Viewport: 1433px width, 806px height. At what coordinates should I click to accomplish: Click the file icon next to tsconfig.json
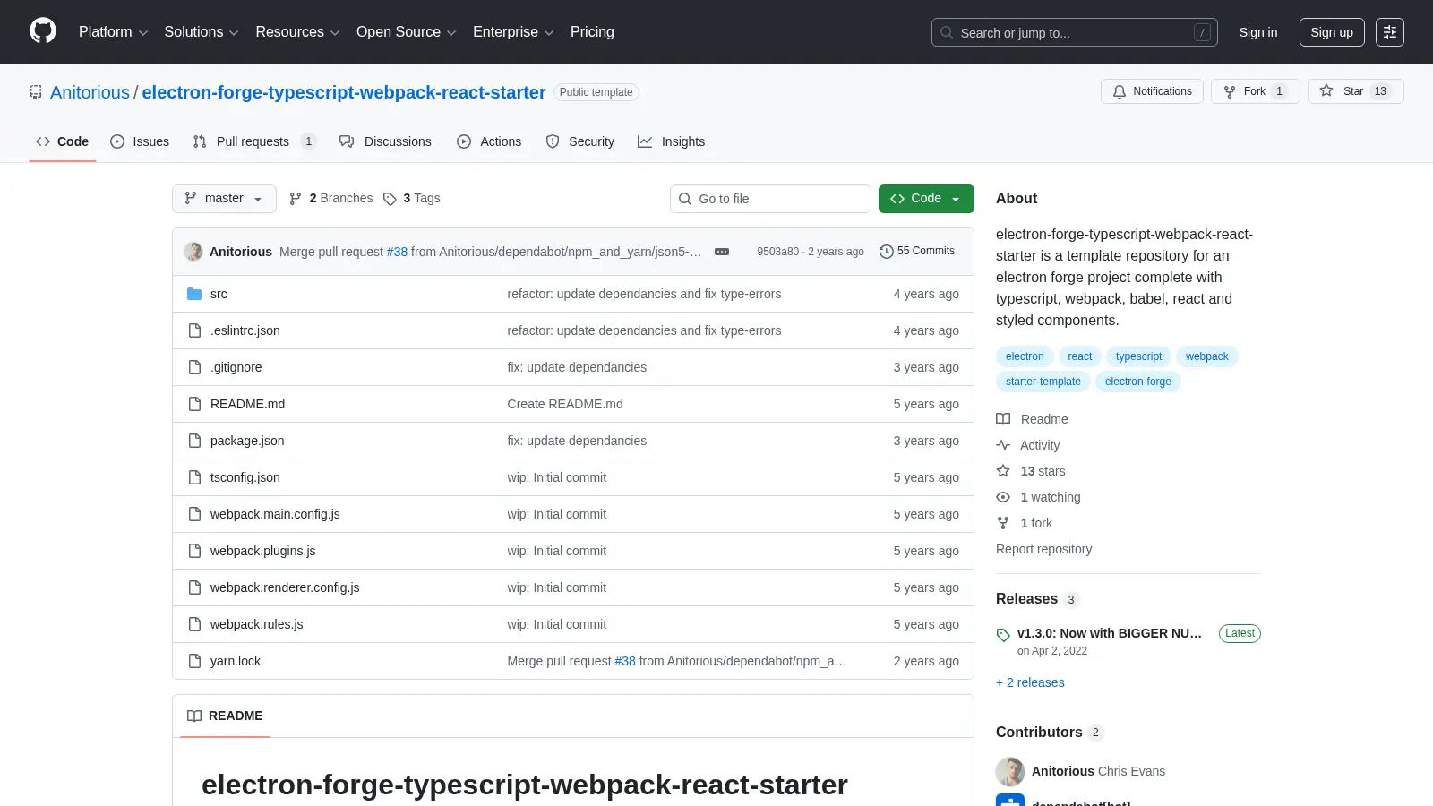[194, 477]
